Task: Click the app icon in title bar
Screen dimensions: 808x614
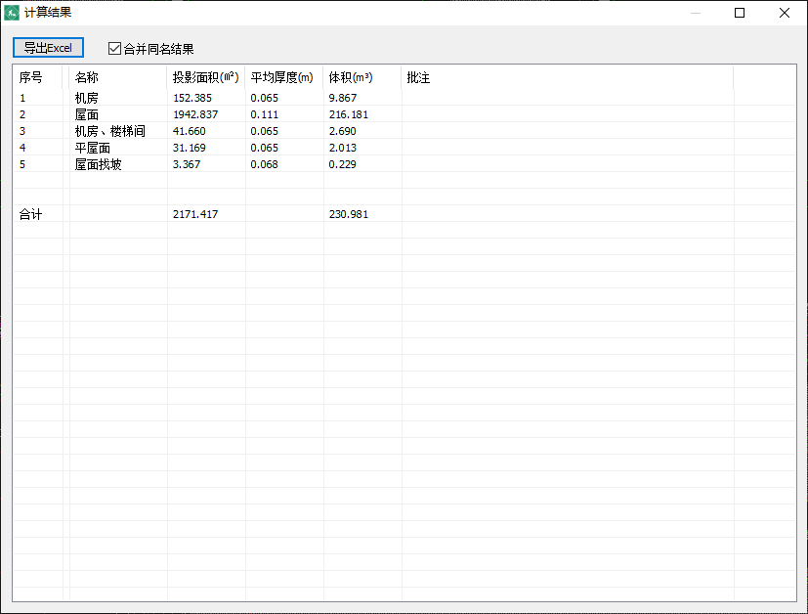Action: (x=13, y=13)
